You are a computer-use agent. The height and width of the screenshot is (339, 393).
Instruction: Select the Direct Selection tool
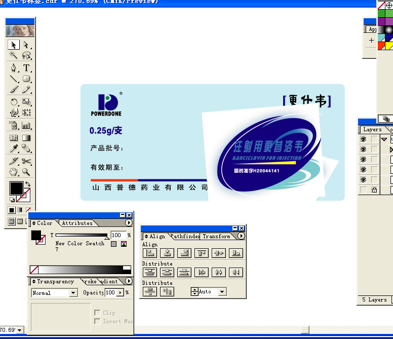26,45
